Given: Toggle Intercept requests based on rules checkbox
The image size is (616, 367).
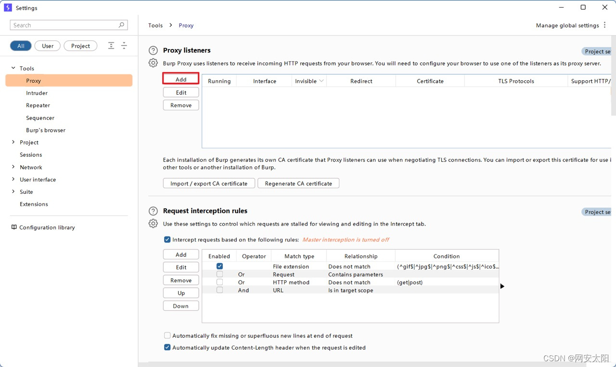Looking at the screenshot, I should pos(167,240).
